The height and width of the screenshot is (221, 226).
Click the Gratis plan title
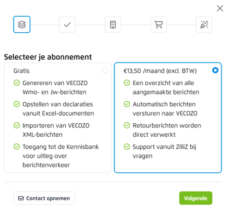21,71
